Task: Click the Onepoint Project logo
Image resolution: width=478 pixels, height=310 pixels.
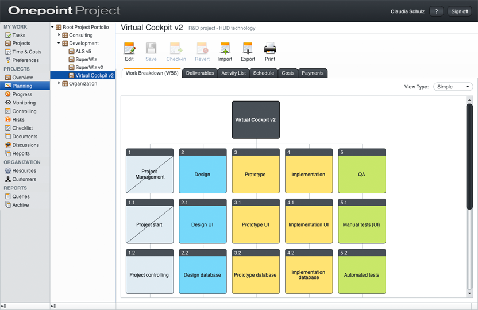Action: point(64,11)
